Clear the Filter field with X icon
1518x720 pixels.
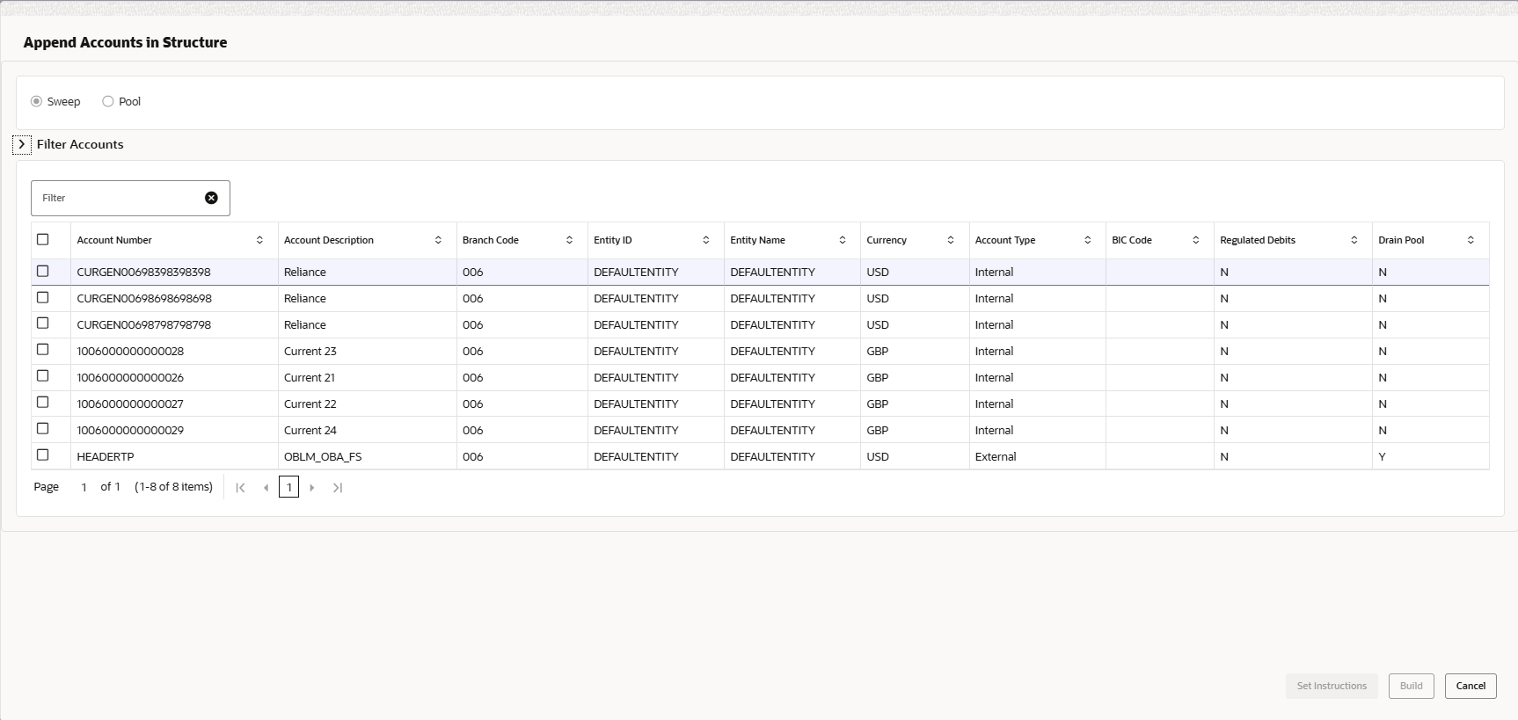211,198
